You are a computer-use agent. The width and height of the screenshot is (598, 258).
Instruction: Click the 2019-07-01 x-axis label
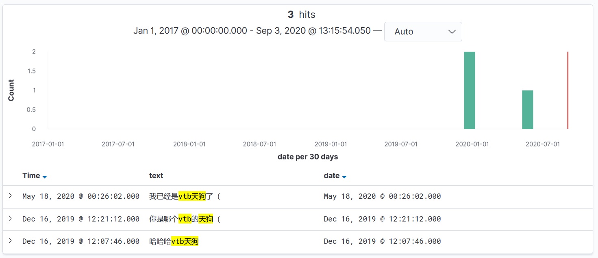[400, 144]
